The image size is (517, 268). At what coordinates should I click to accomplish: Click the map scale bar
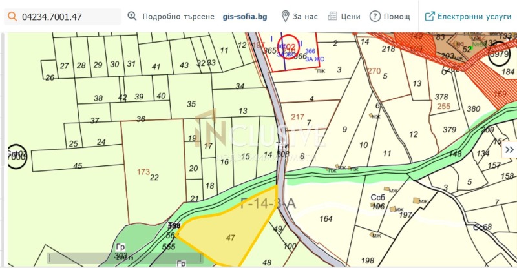pyautogui.click(x=125, y=258)
